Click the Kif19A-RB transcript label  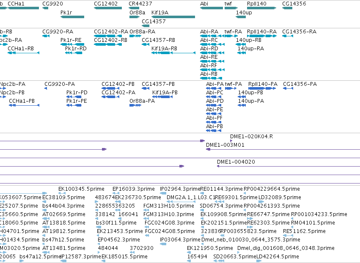(165, 49)
